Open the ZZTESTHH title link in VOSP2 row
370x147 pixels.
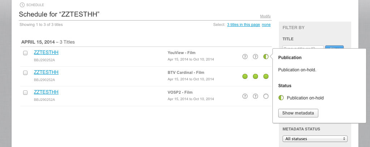(46, 92)
